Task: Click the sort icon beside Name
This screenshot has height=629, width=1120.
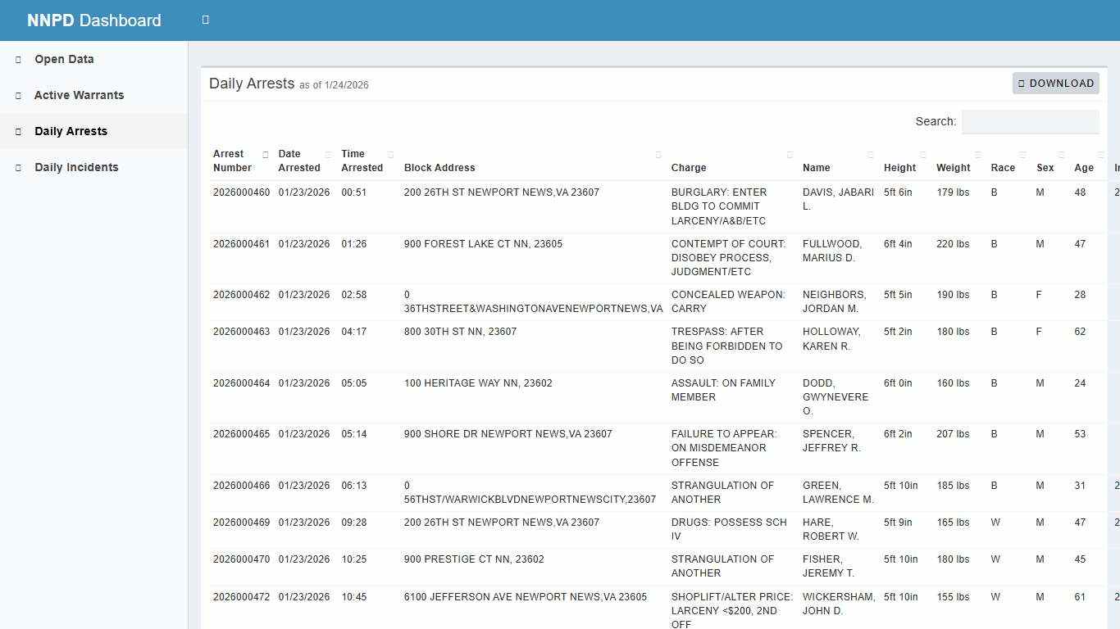Action: 870,154
